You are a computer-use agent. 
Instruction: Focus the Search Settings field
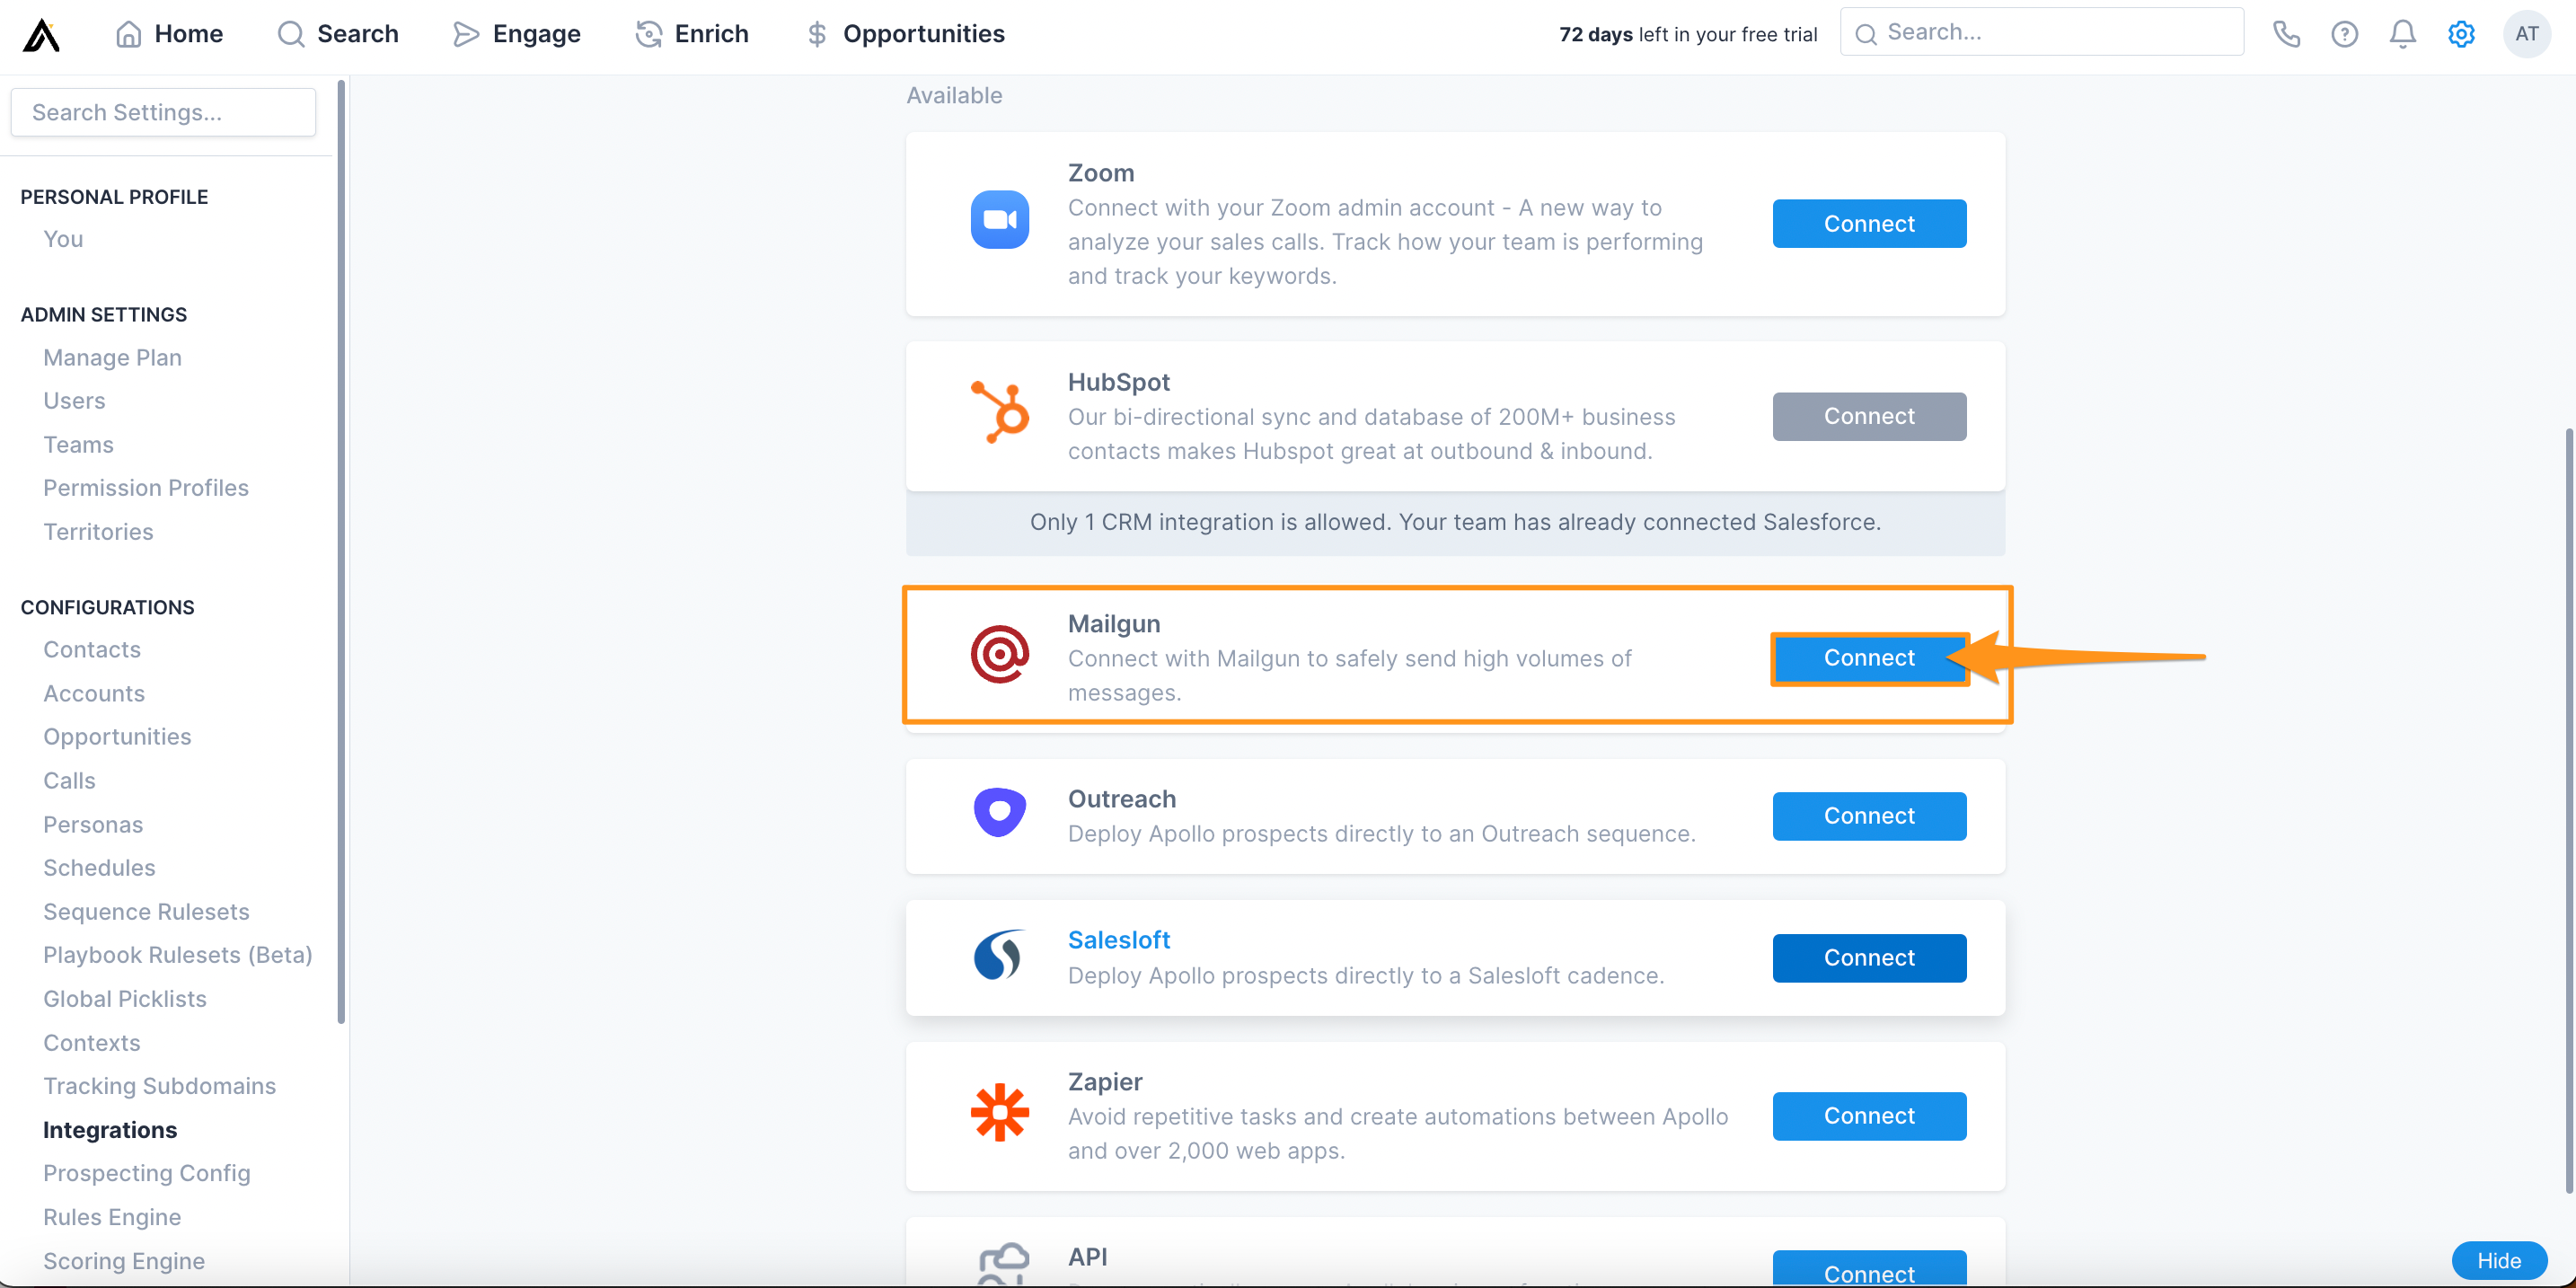point(163,112)
